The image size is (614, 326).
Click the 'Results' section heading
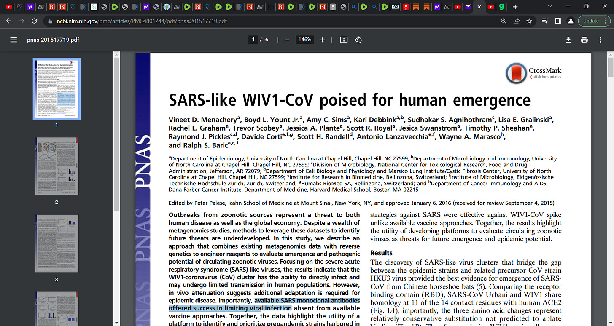point(381,253)
